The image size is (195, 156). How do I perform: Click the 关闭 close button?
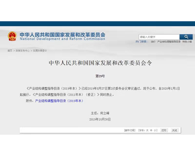click(174, 130)
